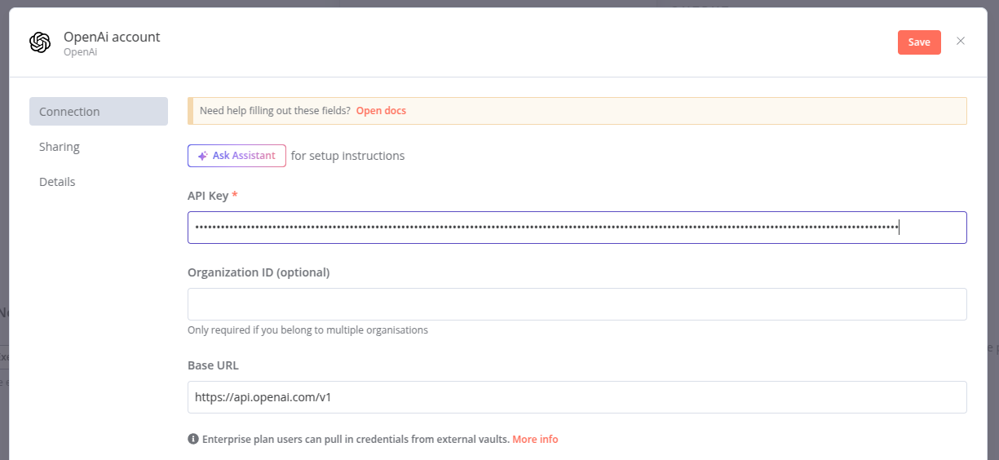Open the Details tab
The height and width of the screenshot is (460, 999).
[x=57, y=182]
